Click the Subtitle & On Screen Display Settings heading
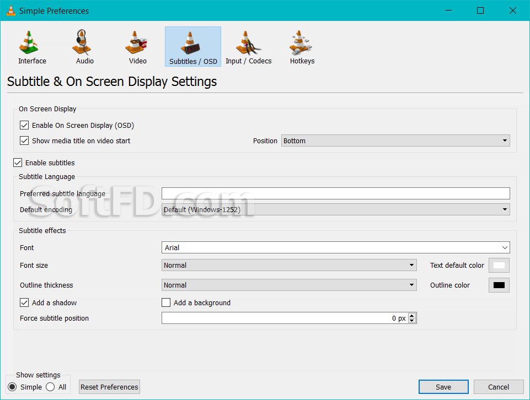The image size is (530, 400). [112, 82]
